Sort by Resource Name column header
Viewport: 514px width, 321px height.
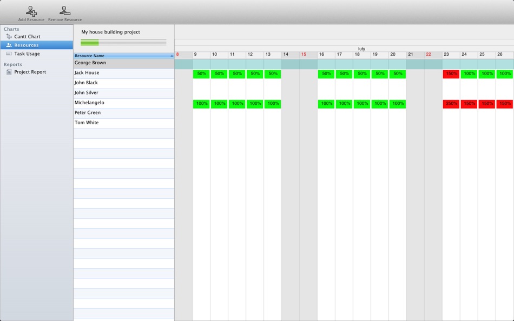(123, 56)
